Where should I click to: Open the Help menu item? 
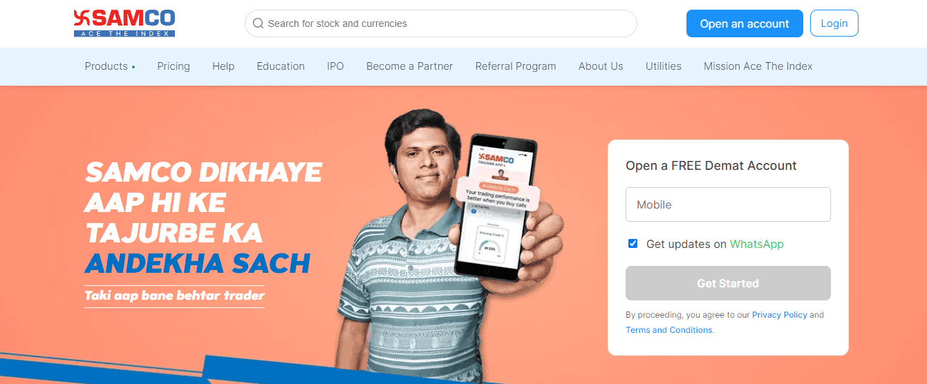click(x=223, y=66)
